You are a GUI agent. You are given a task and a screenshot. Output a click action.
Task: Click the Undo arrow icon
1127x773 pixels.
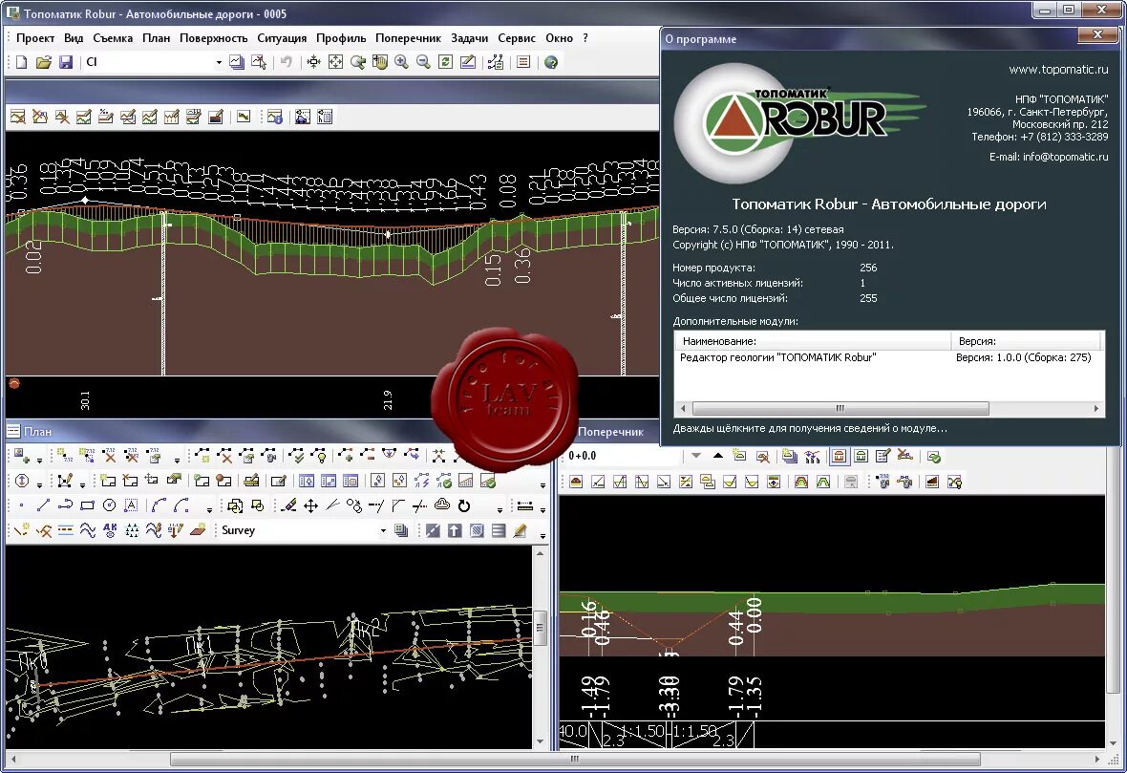[x=287, y=62]
